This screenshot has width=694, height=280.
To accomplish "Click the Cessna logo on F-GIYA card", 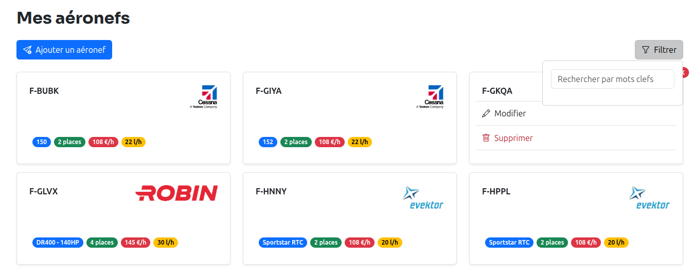I will (x=430, y=97).
